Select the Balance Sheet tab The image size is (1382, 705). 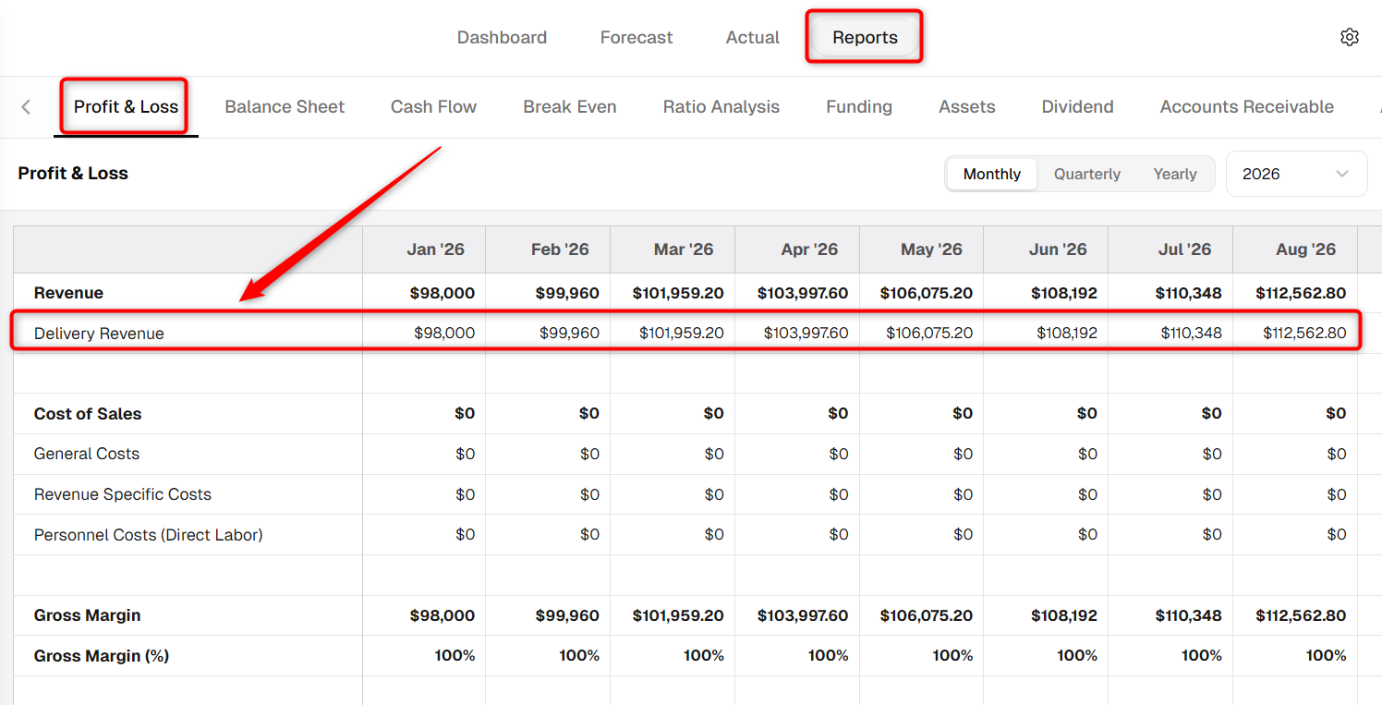click(x=285, y=106)
